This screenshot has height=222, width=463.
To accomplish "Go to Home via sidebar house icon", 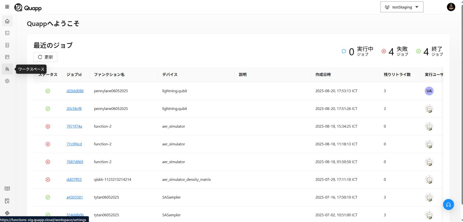I will click(7, 21).
